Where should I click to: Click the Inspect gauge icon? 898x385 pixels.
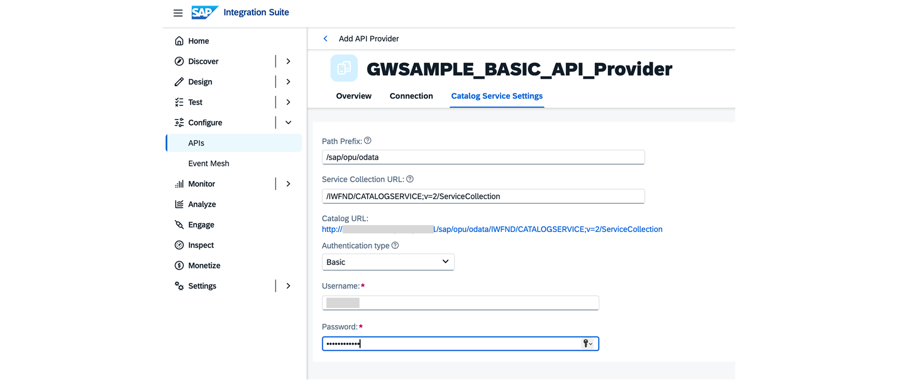coord(179,245)
